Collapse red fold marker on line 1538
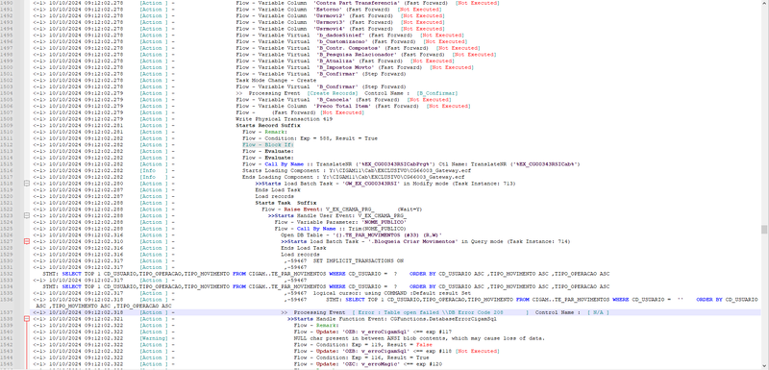 click(x=27, y=319)
